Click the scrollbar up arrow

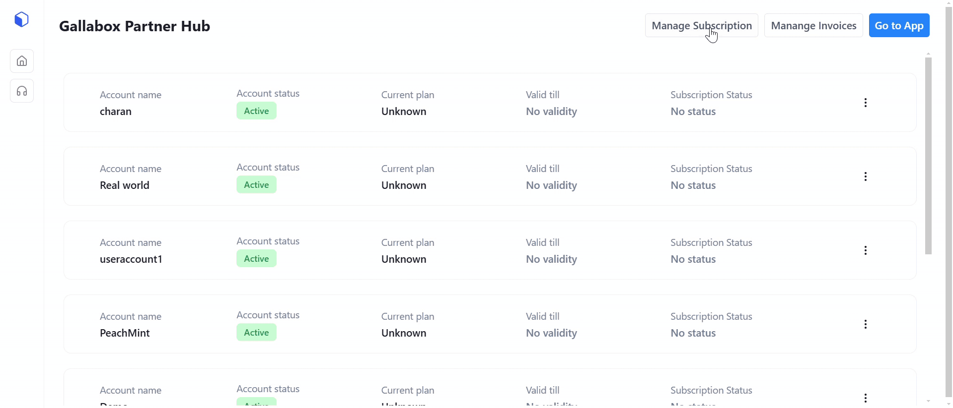(928, 53)
